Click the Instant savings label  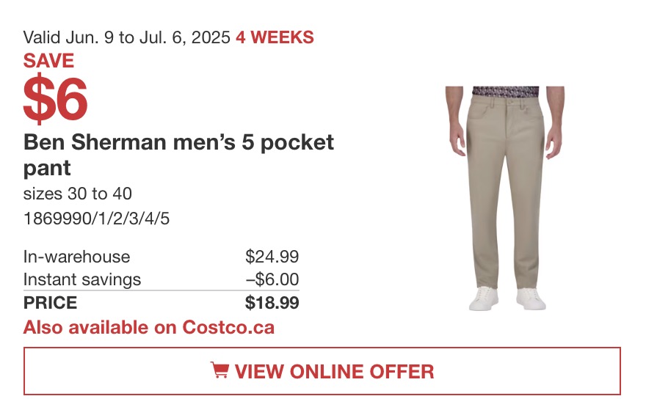(82, 279)
